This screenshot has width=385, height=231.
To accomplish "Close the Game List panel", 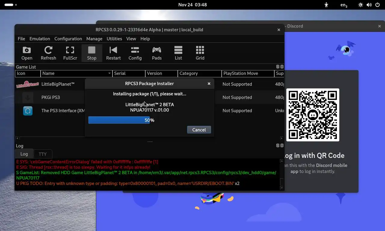I will pos(282,67).
